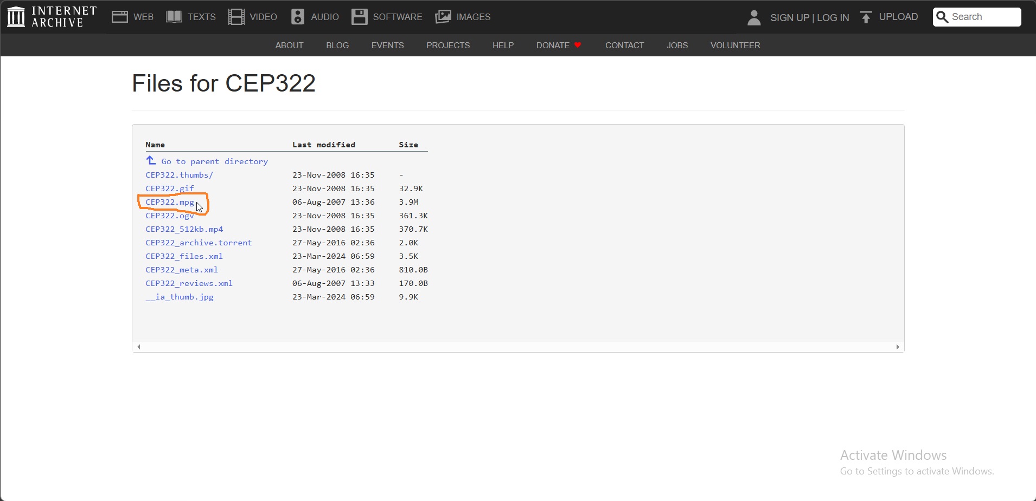Click the Internet Archive logo icon

pos(16,17)
